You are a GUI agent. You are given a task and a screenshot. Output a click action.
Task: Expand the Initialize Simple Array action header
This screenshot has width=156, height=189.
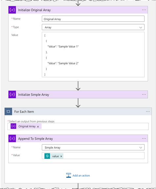[78, 94]
